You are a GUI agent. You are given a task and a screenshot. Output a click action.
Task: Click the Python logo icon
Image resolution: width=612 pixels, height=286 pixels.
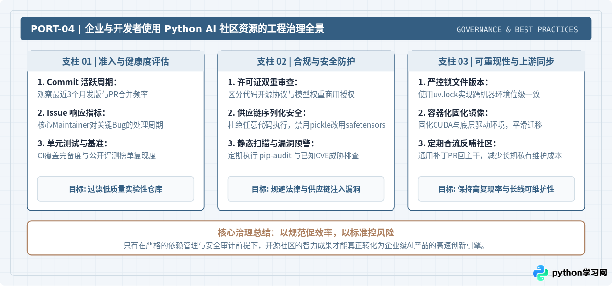[x=541, y=273]
